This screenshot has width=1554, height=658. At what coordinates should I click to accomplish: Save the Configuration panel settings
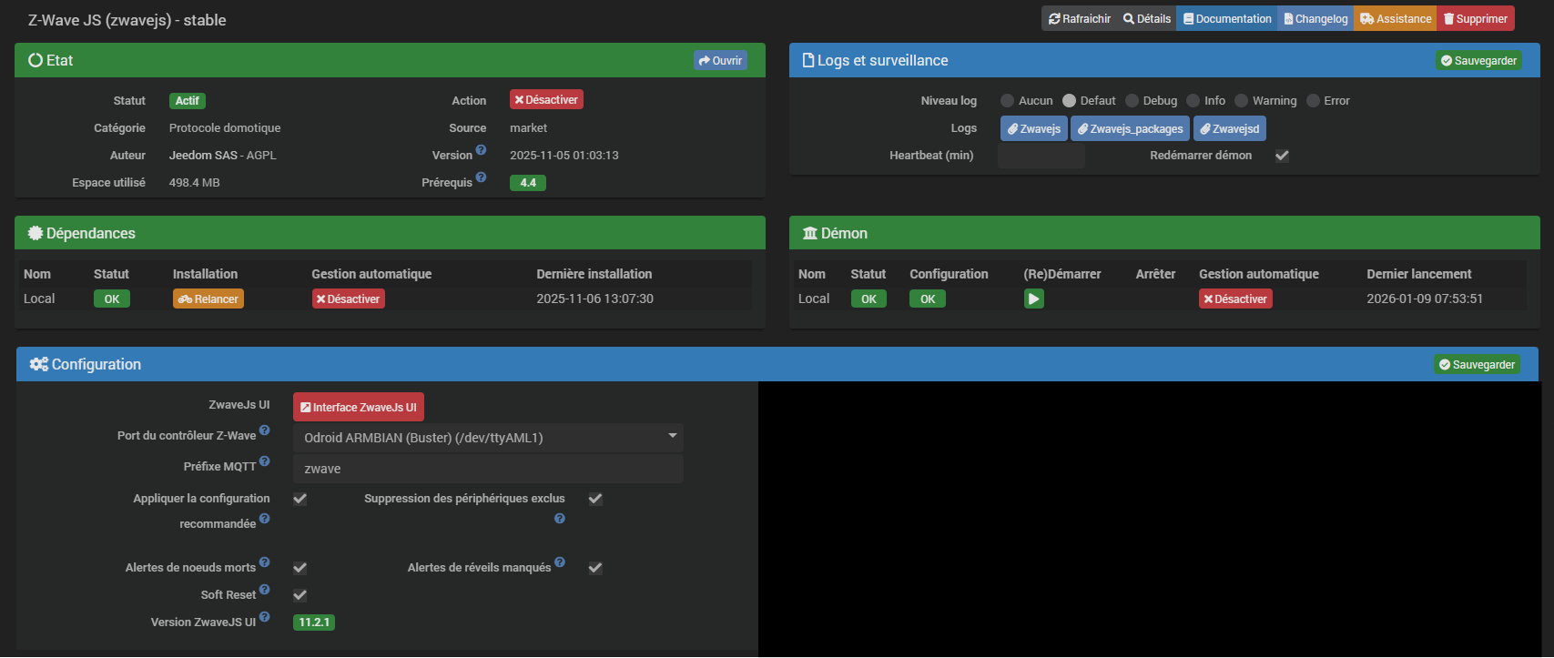[x=1478, y=365]
